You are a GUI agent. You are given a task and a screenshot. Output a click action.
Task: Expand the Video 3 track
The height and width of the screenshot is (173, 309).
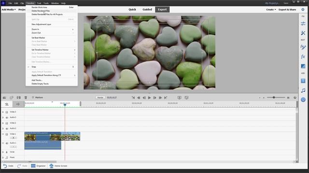3,112
